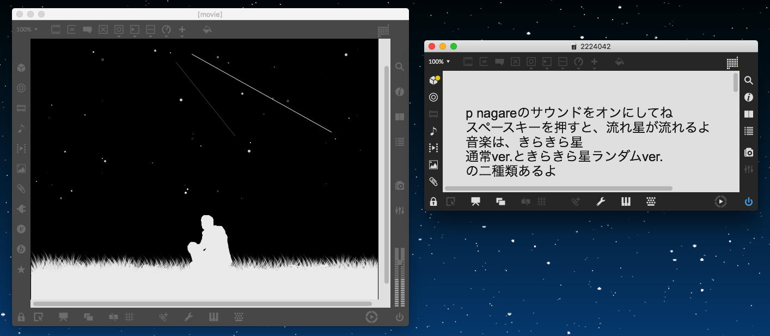Viewport: 770px width, 336px height.
Task: Click the horizontal scrollbar in movie window
Action: pyautogui.click(x=203, y=303)
